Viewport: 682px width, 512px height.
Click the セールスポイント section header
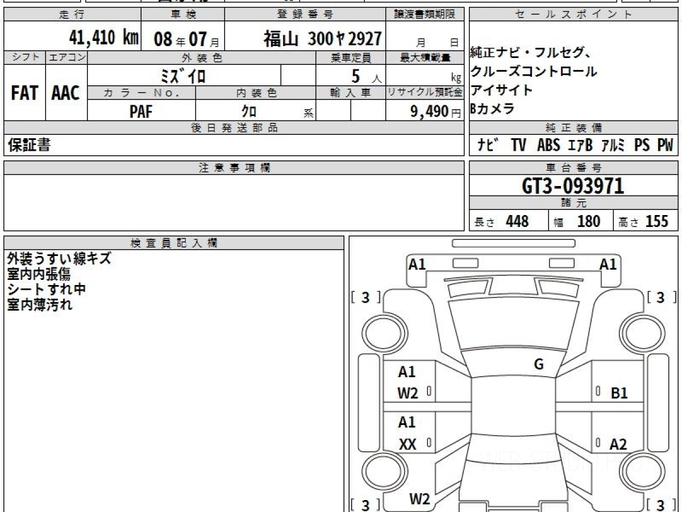(x=573, y=15)
